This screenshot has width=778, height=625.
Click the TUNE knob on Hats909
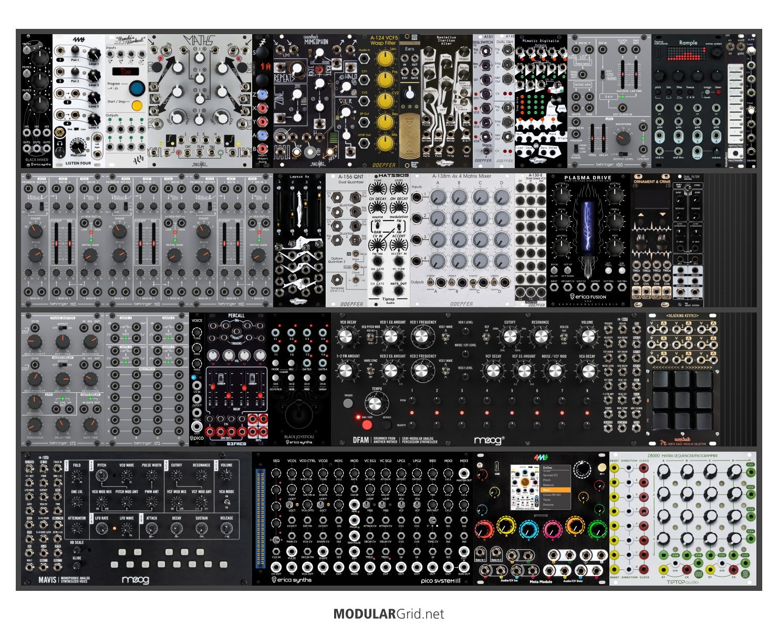pyautogui.click(x=378, y=189)
